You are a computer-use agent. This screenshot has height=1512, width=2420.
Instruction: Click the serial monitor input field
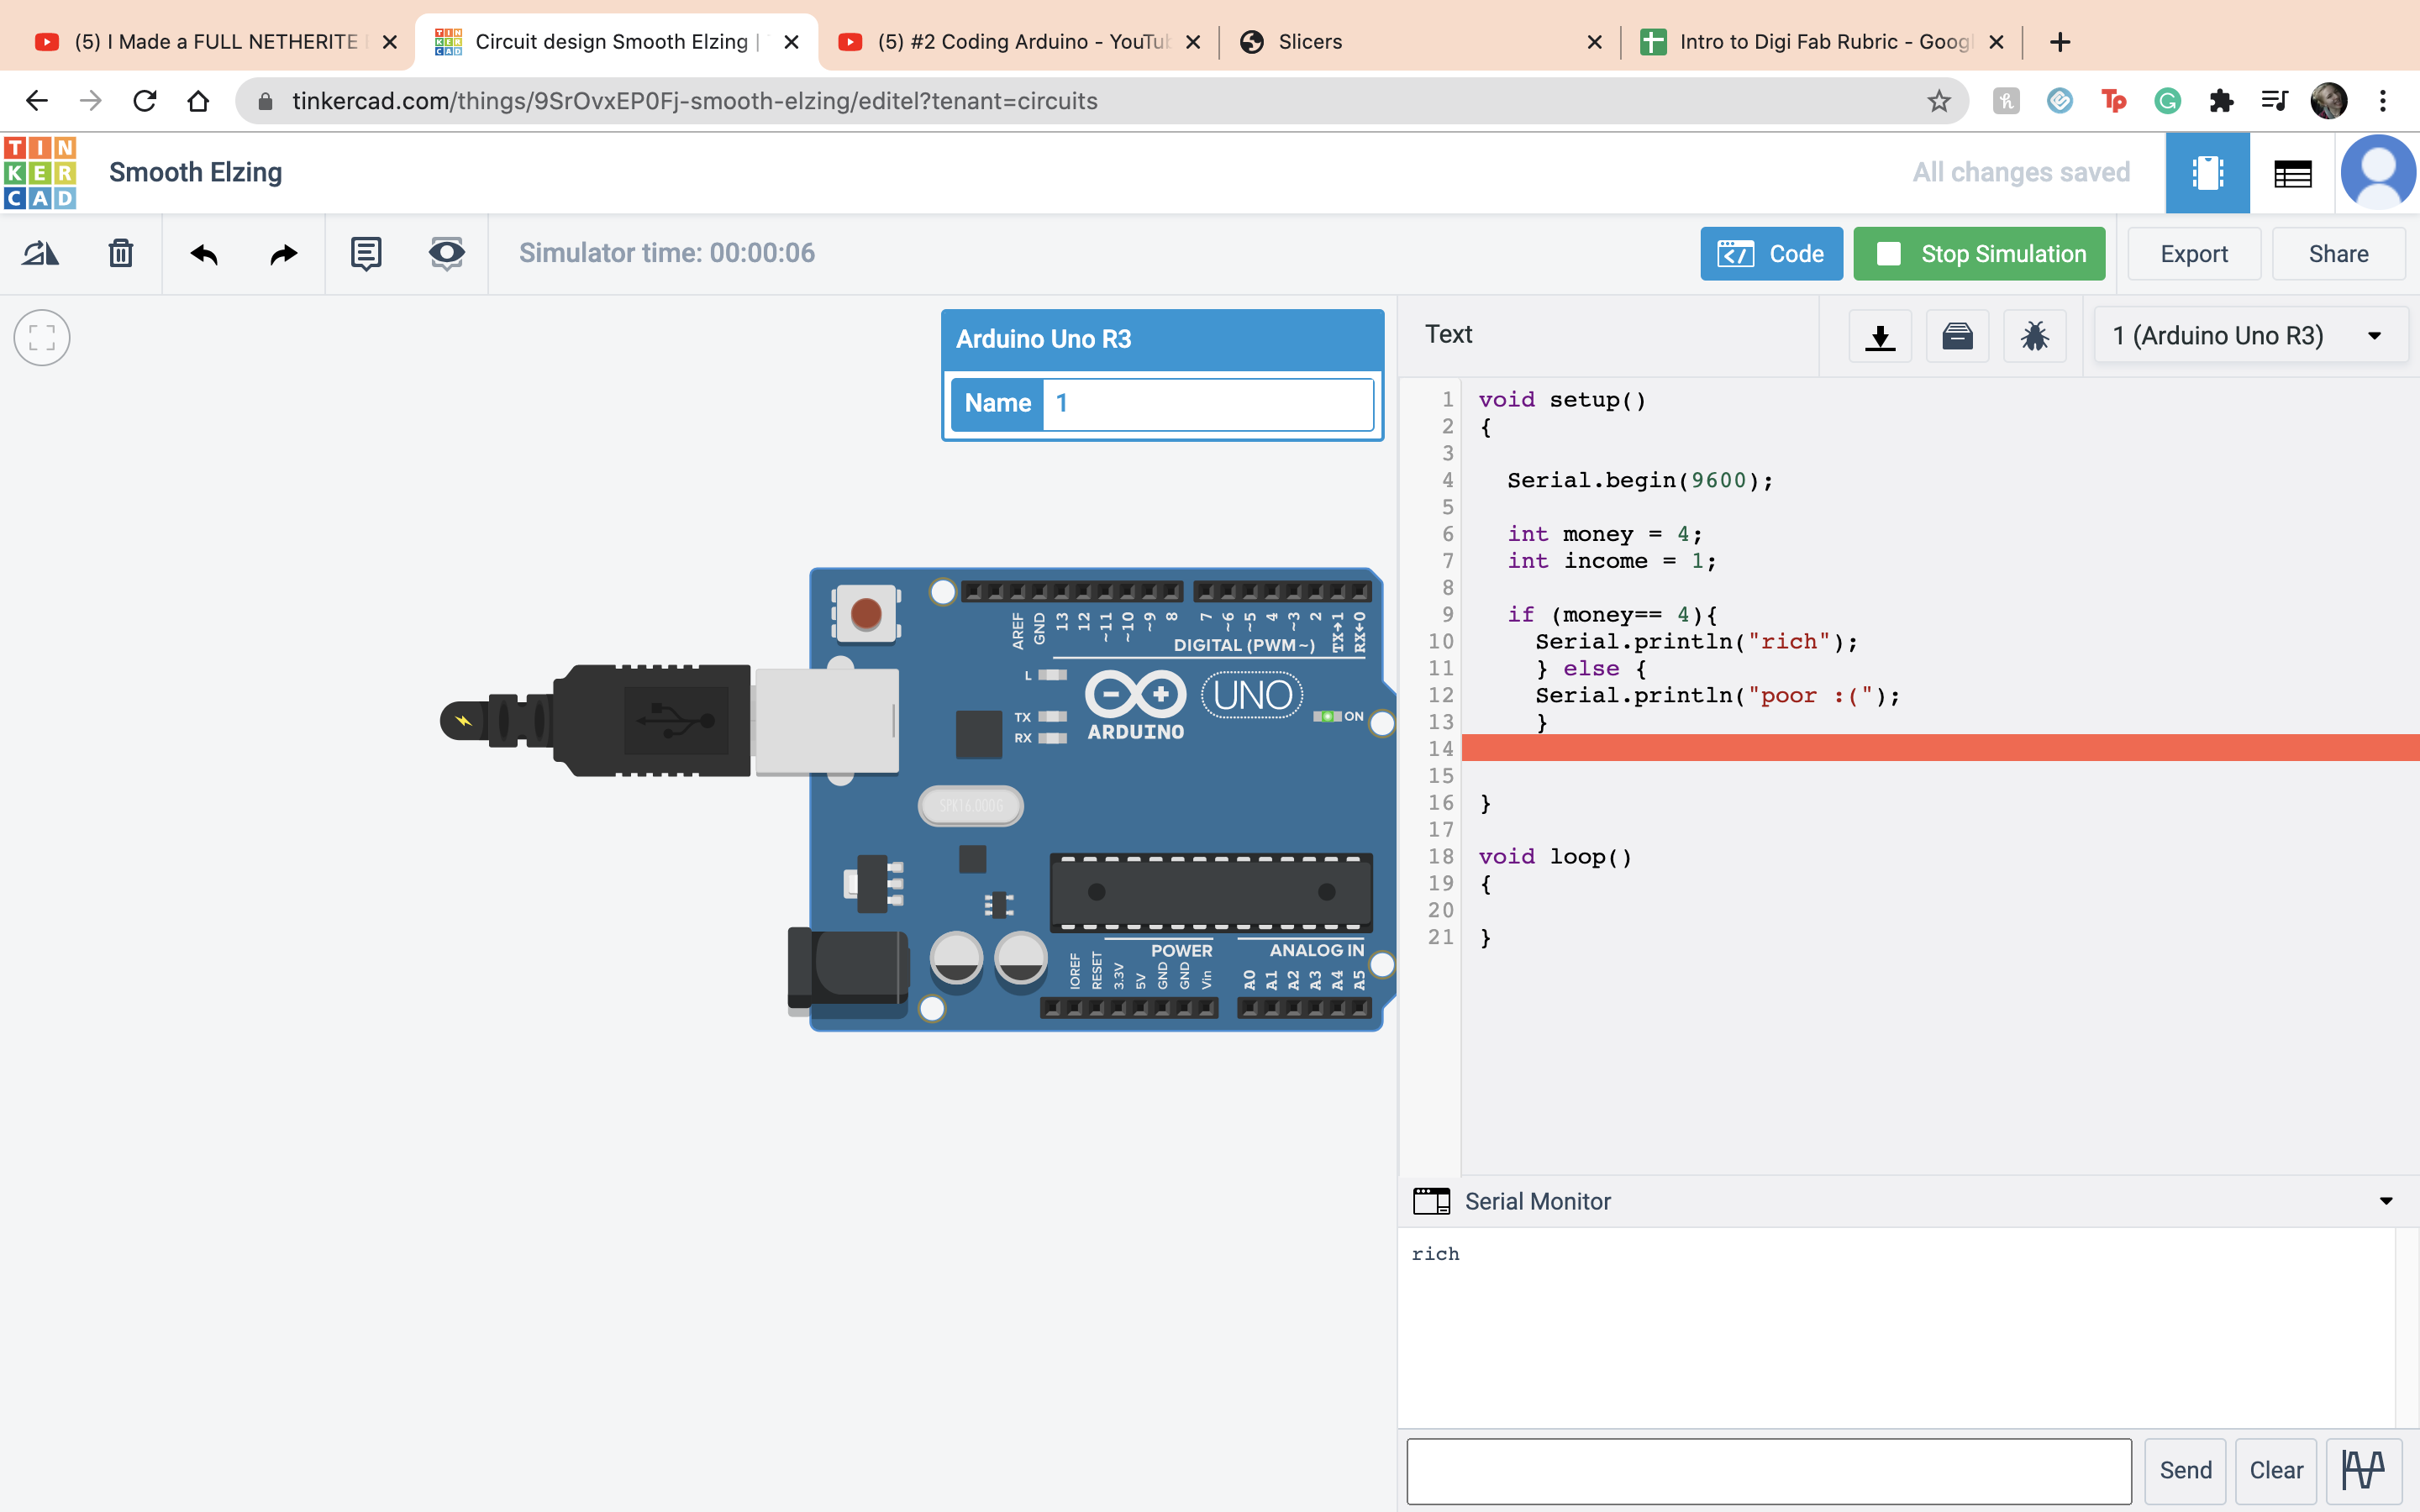[1769, 1470]
